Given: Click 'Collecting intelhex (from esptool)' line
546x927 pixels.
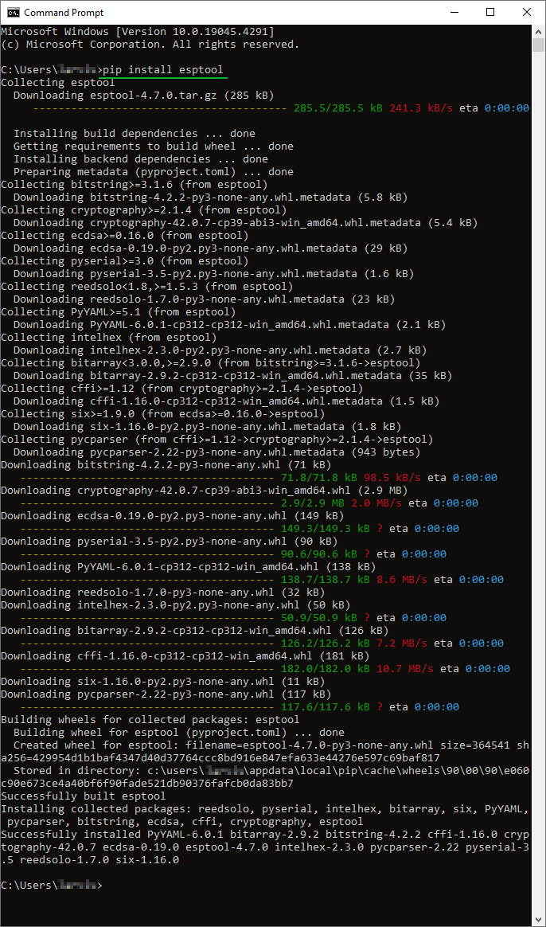Looking at the screenshot, I should 109,337.
